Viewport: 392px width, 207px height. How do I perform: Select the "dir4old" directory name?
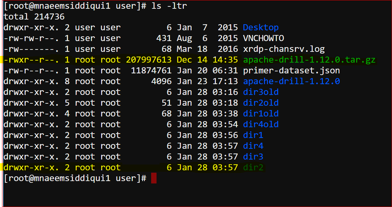[261, 124]
